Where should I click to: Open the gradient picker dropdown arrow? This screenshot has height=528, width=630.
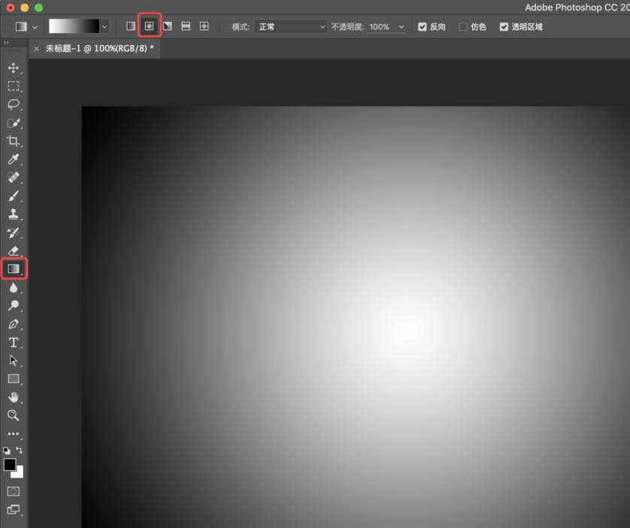[x=104, y=27]
